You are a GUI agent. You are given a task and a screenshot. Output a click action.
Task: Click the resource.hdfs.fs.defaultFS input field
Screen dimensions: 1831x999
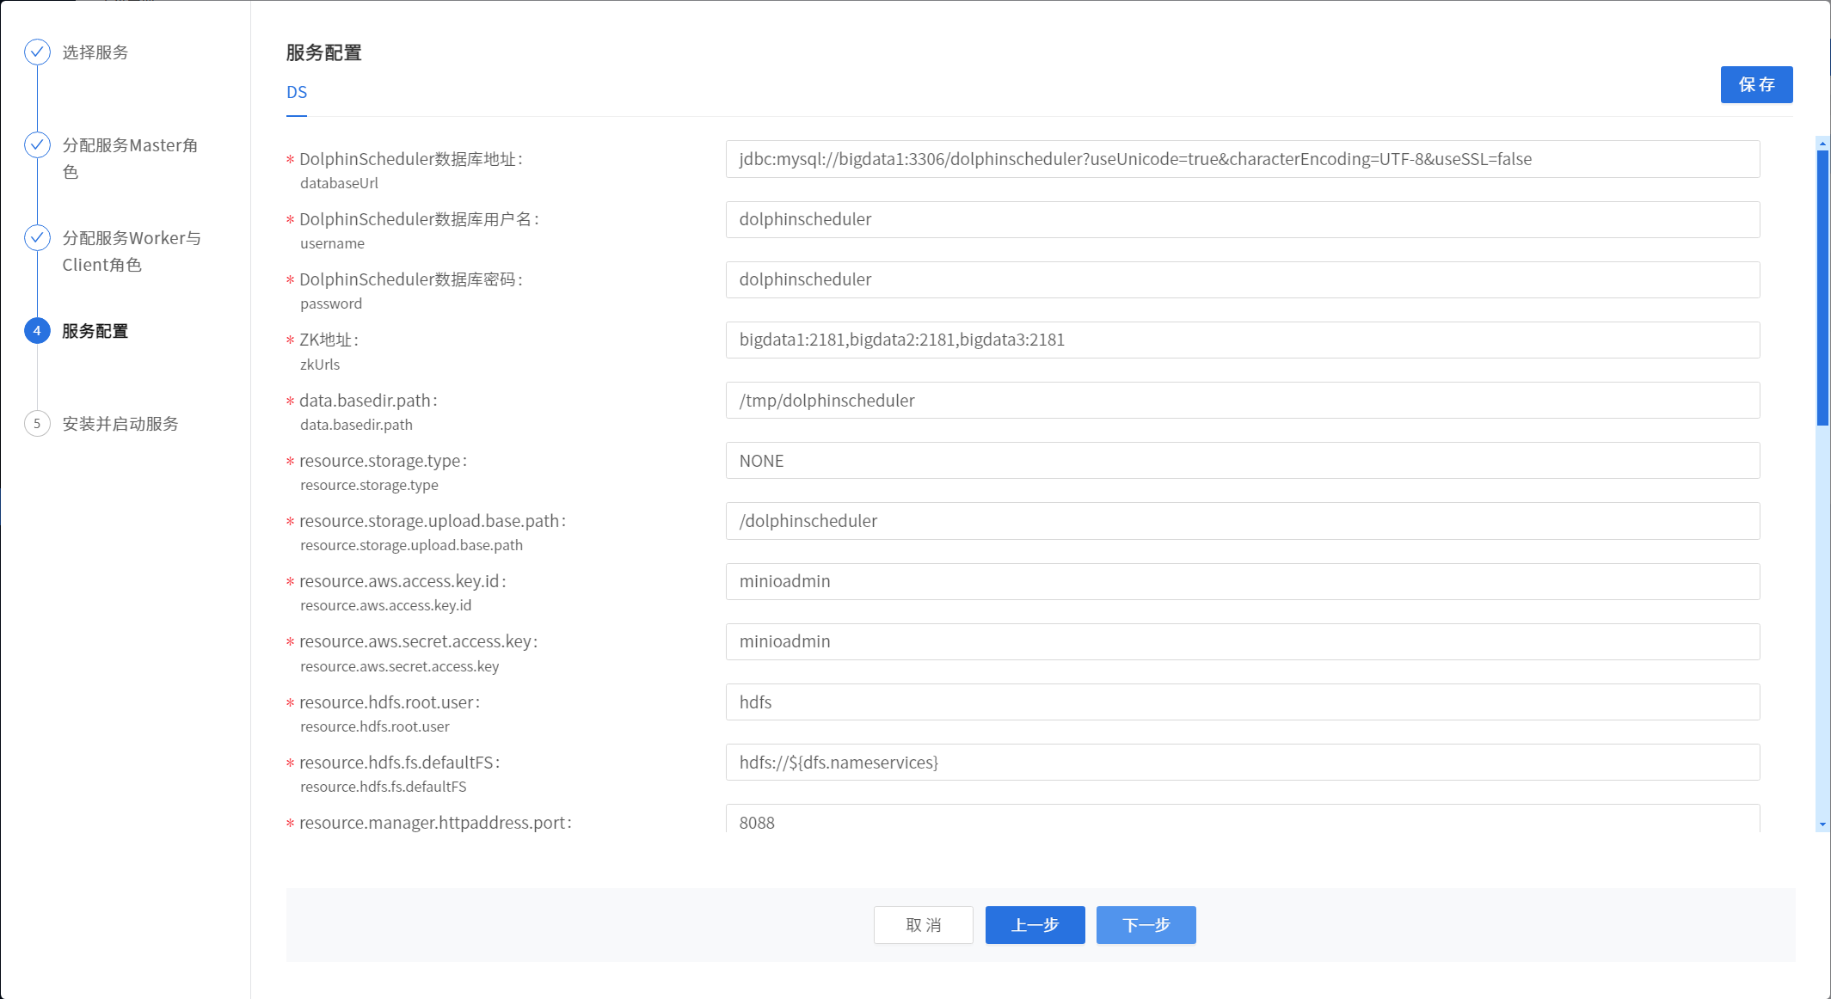(x=1242, y=763)
